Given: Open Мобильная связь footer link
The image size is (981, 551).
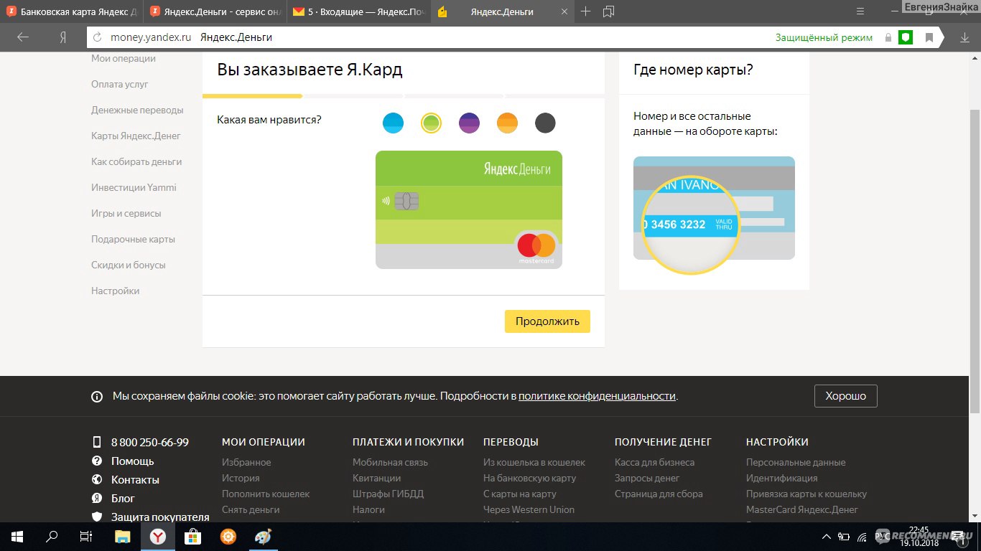Looking at the screenshot, I should [390, 463].
